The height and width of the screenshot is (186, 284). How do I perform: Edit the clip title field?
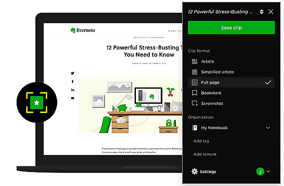[x=220, y=12]
